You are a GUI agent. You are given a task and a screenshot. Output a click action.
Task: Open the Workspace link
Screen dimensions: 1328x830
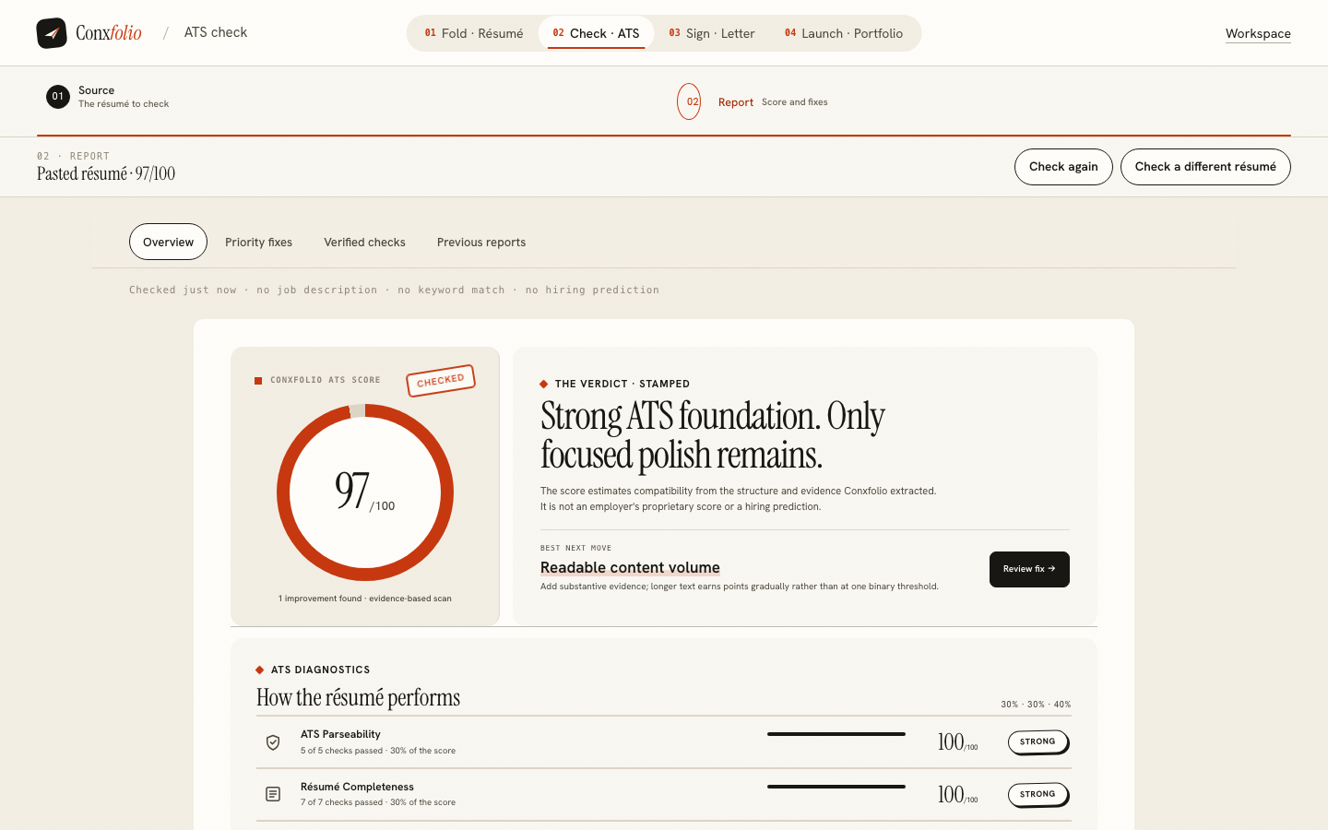coord(1258,33)
